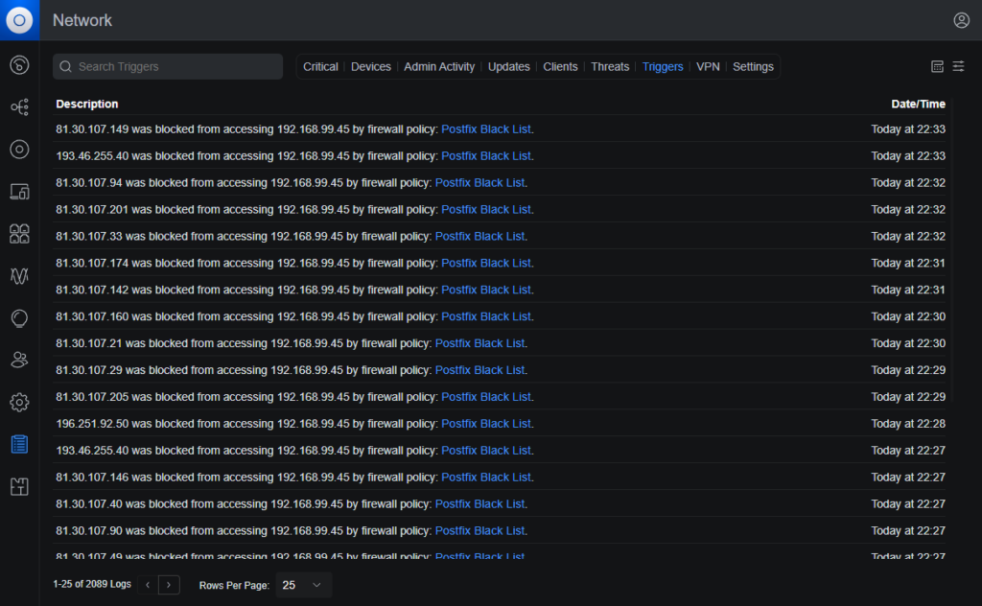This screenshot has height=606, width=982.
Task: Open Postfix Black List link for 196.251.92.50
Action: (486, 424)
